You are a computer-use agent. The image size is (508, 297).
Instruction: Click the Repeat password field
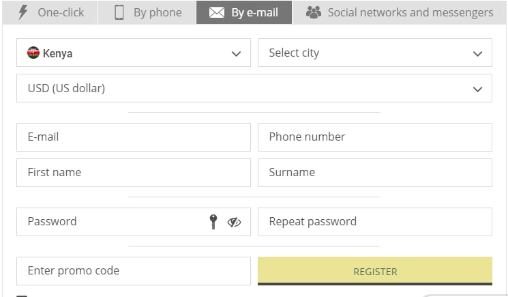coord(375,222)
